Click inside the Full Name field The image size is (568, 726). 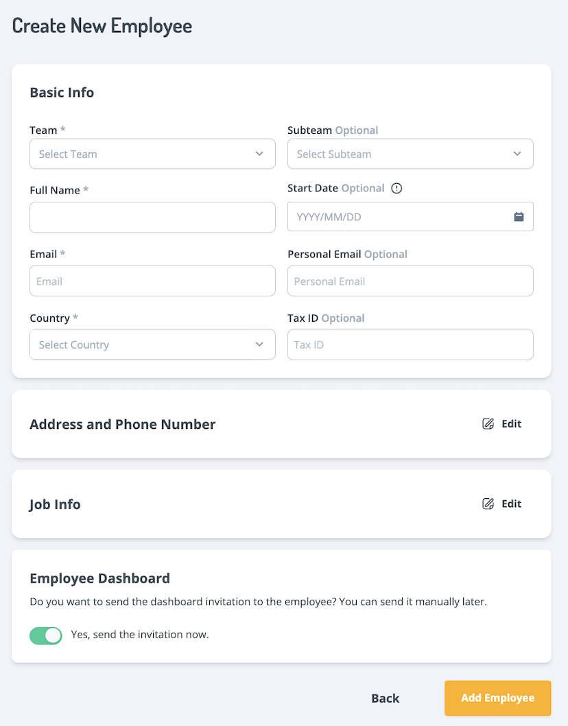point(152,217)
